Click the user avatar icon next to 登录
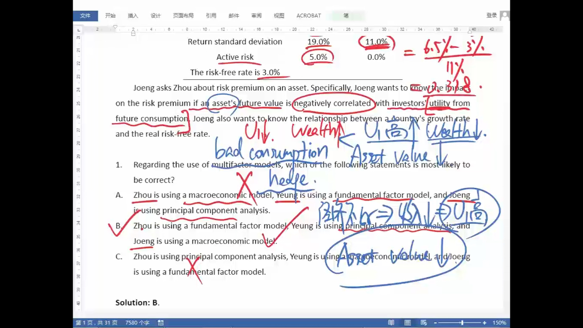Image resolution: width=583 pixels, height=328 pixels. tap(504, 15)
